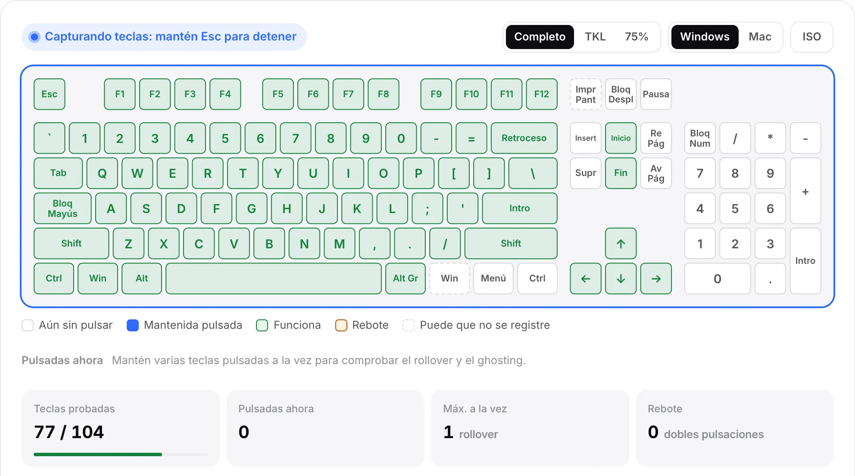Screen dimensions: 855x476
Task: Click the right arrow key
Action: [656, 278]
